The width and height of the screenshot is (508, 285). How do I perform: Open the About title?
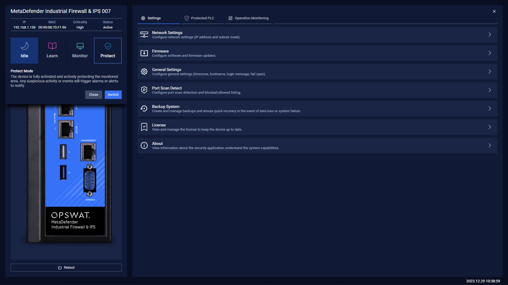click(x=157, y=144)
